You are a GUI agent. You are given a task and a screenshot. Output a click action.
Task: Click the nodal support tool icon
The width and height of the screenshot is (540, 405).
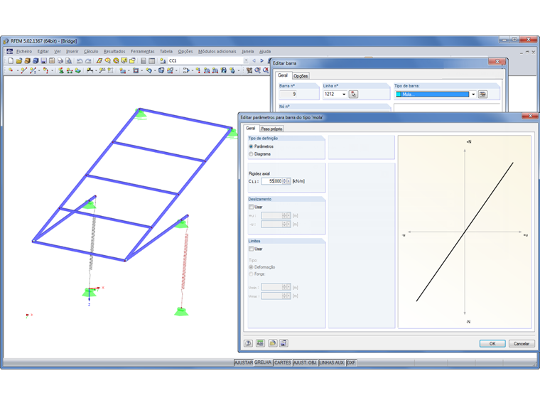pos(61,70)
